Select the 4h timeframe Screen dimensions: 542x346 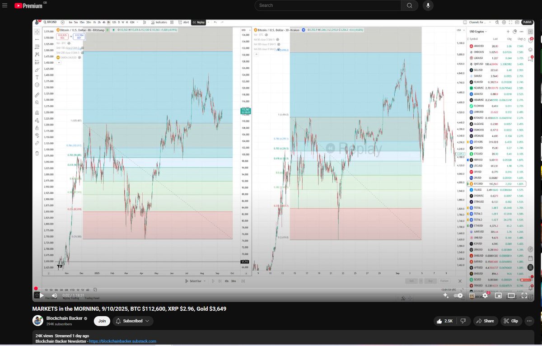104,22
